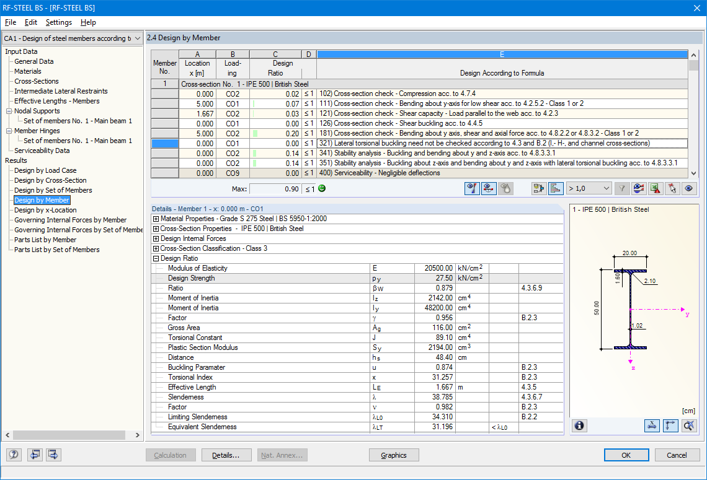Expand Material Properties Grade S 275 section
707x480 pixels.
[x=156, y=219]
